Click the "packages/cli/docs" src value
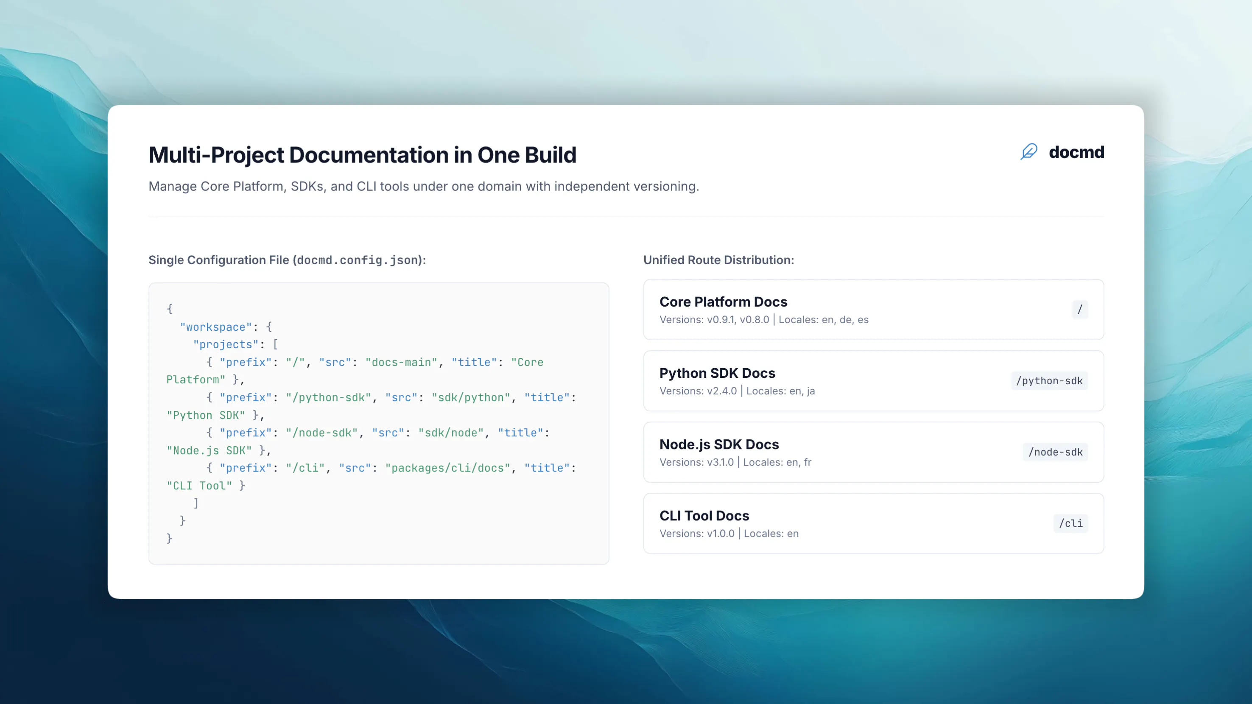Image resolution: width=1252 pixels, height=704 pixels. [x=447, y=468]
